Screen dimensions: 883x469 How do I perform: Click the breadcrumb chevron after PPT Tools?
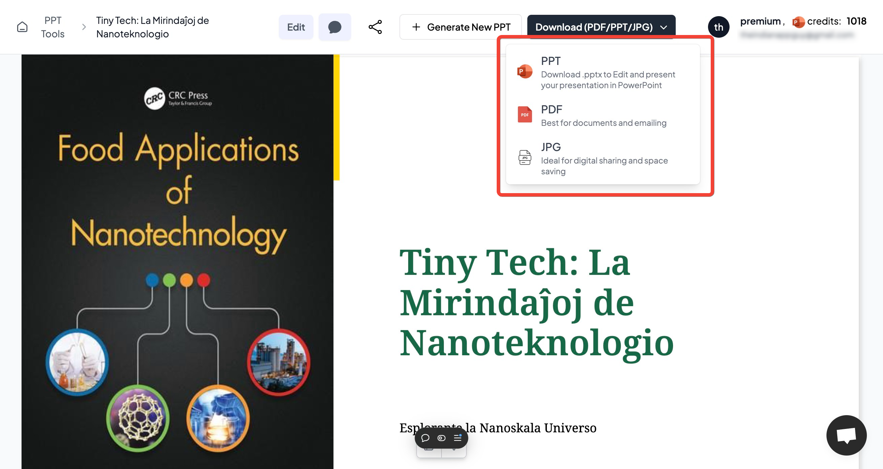(x=84, y=27)
